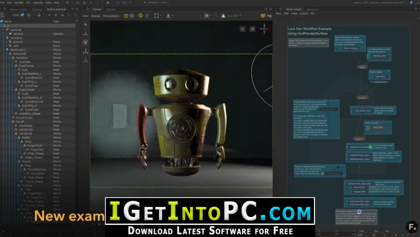Open the person icon dropdown in Viewer
420x237 pixels.
coord(169,16)
